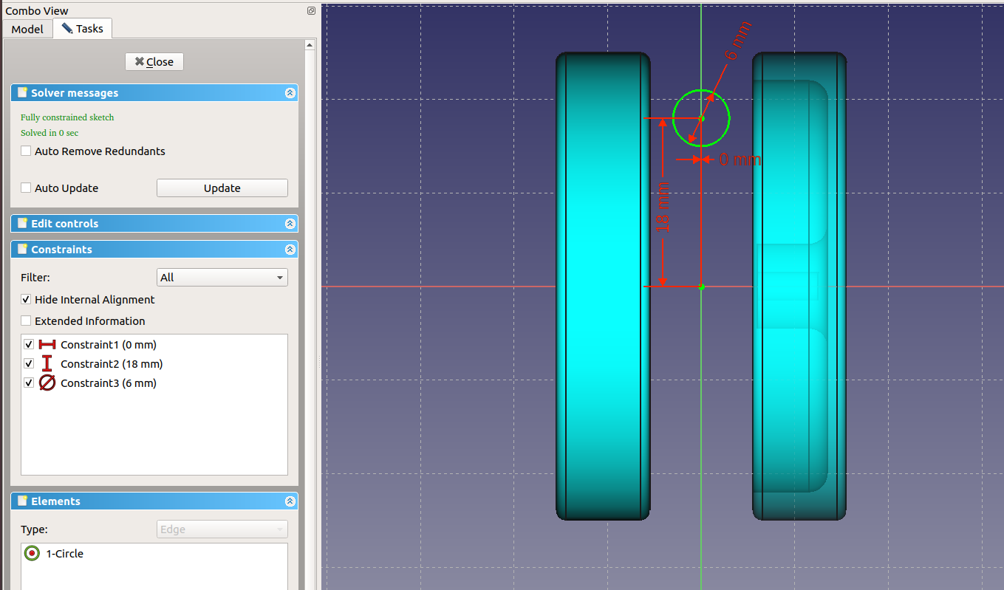
Task: Select the Tasks tab
Action: [82, 29]
